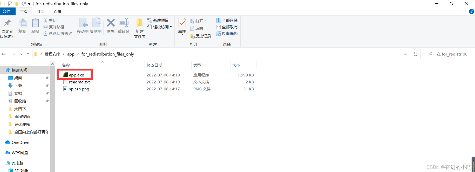Open address bar history dropdown
475x172 pixels.
405,54
